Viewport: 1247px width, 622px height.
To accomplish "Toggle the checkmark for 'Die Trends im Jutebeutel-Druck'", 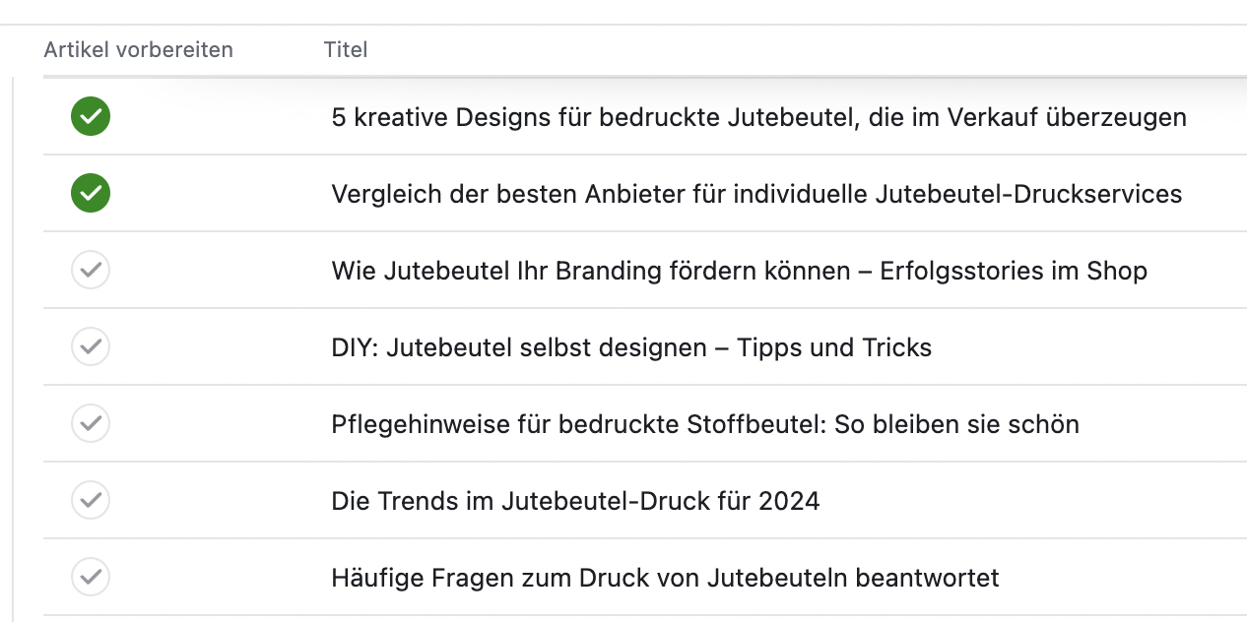I will pos(91,500).
